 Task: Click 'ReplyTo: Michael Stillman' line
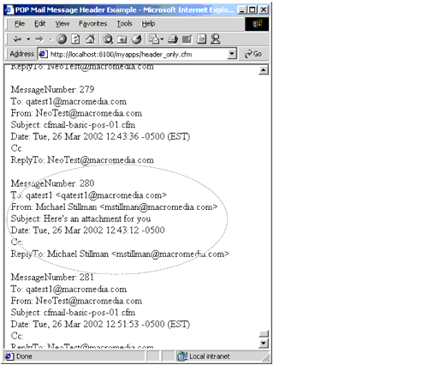point(120,254)
